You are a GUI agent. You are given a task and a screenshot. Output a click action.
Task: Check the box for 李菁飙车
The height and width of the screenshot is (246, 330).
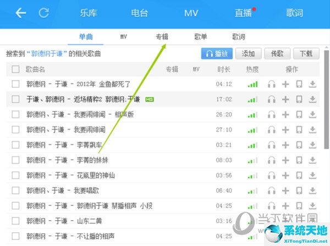click(x=15, y=145)
